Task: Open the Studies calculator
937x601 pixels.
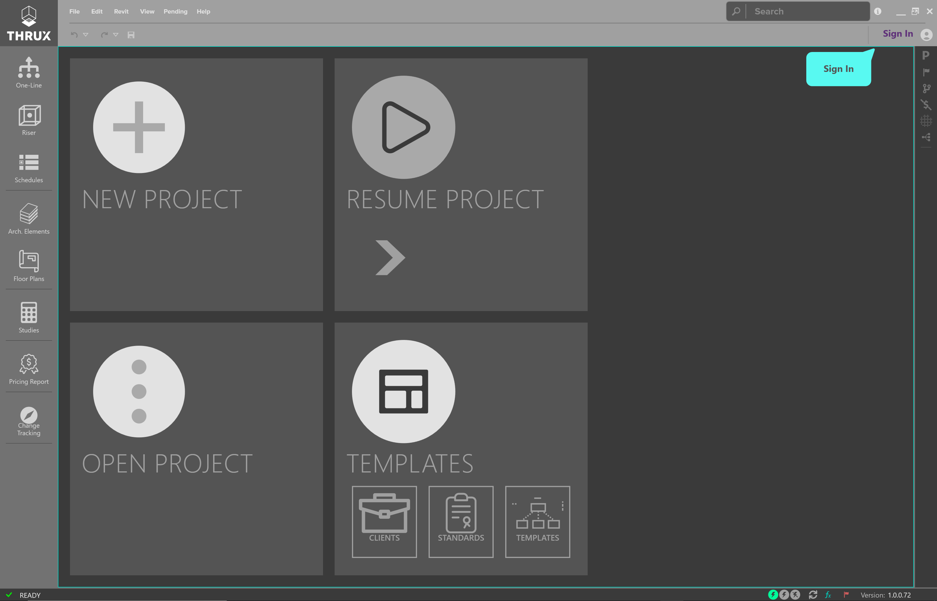Action: click(29, 317)
